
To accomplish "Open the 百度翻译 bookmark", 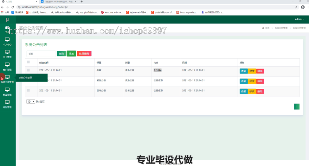I will [18, 12].
